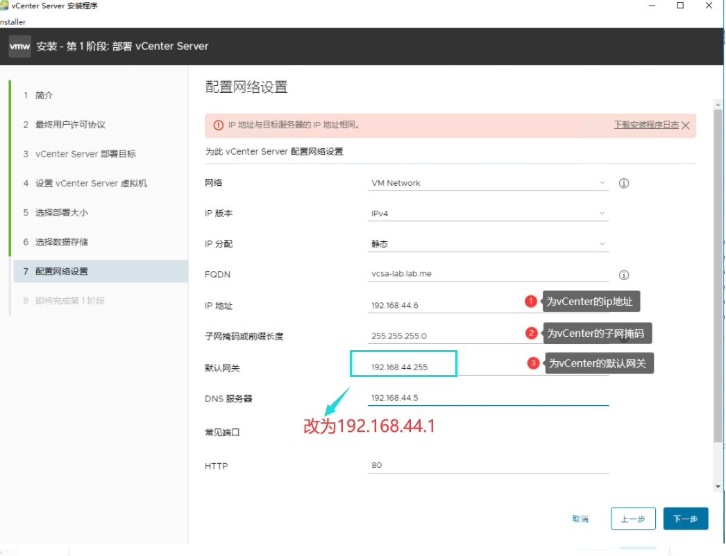Click the 取消 button
The width and height of the screenshot is (726, 556).
pos(580,518)
